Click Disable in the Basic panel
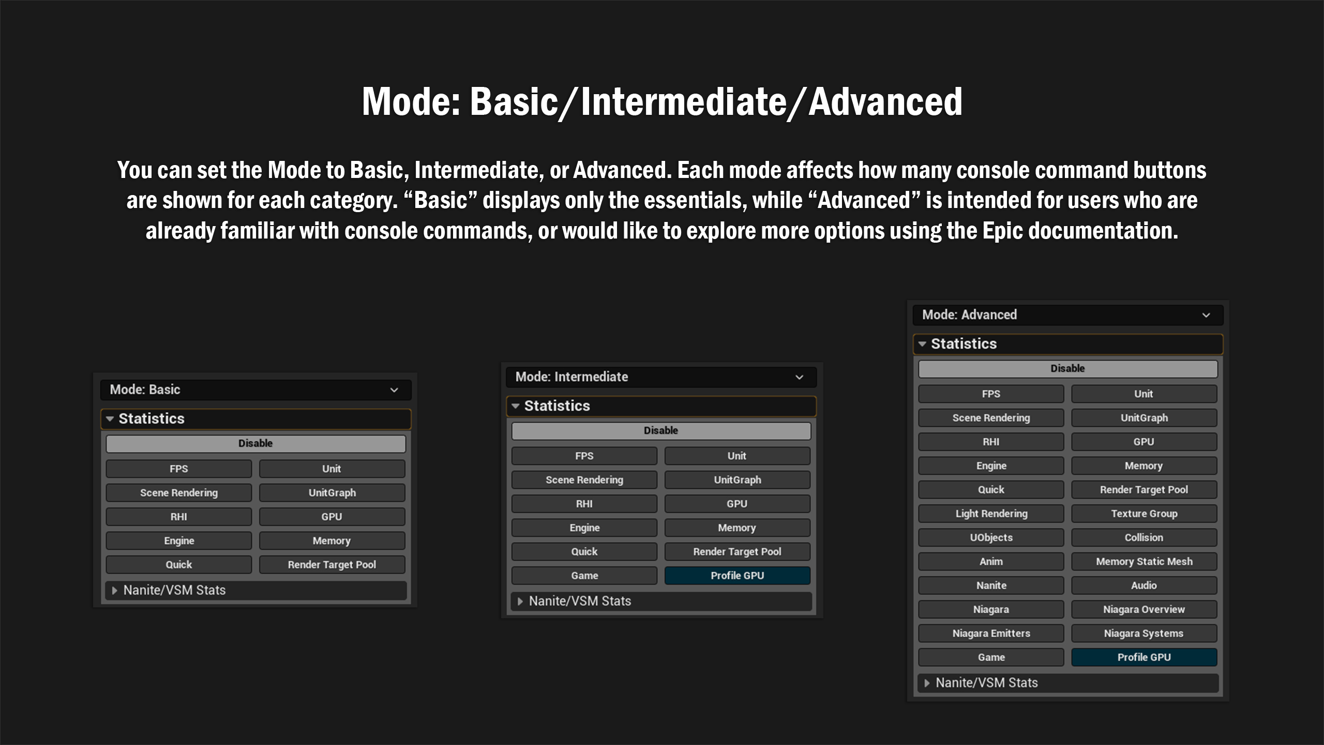 tap(255, 443)
